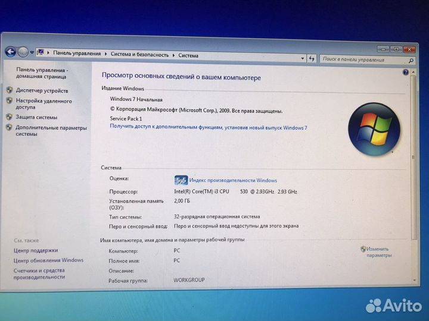Click the Минимизировать window button

click(383, 49)
